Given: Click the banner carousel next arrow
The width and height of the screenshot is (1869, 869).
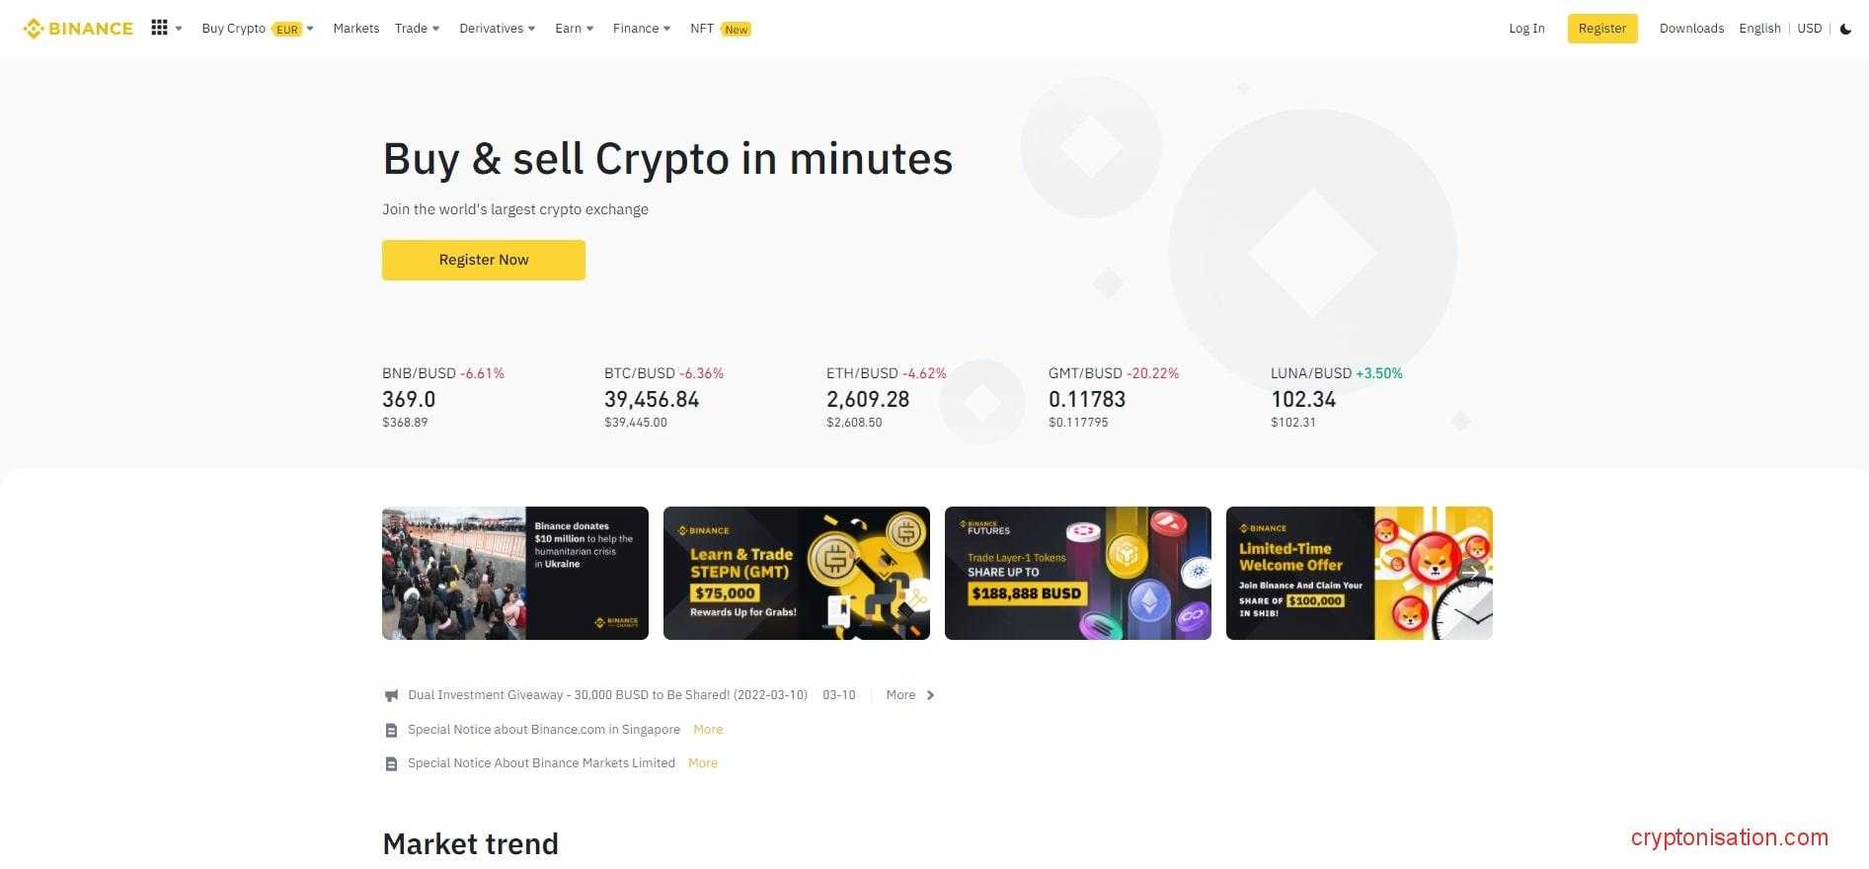Looking at the screenshot, I should pos(1471,572).
